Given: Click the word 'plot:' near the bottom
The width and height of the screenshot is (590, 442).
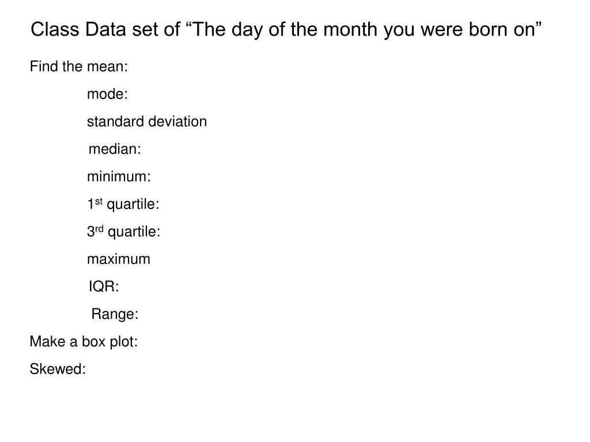Looking at the screenshot, I should (123, 342).
